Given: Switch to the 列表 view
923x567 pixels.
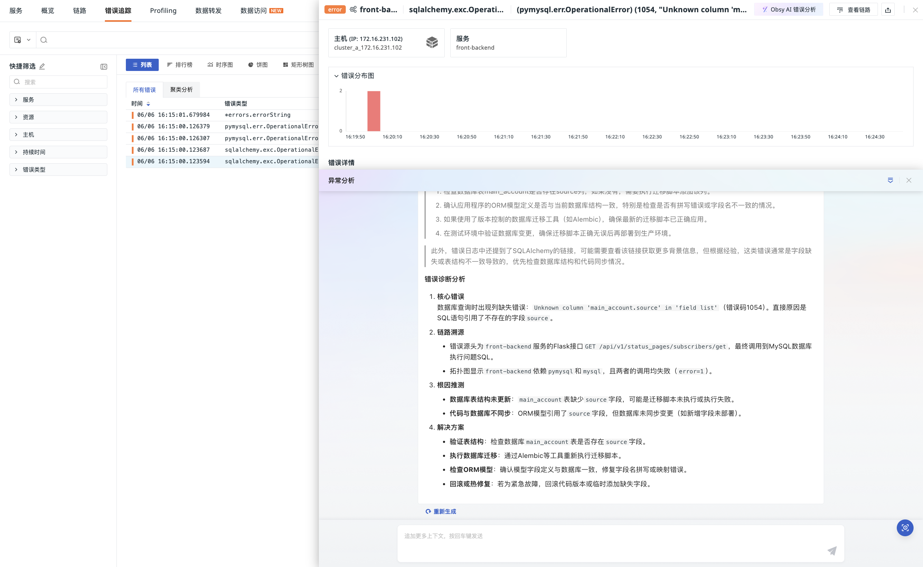Looking at the screenshot, I should pyautogui.click(x=142, y=65).
